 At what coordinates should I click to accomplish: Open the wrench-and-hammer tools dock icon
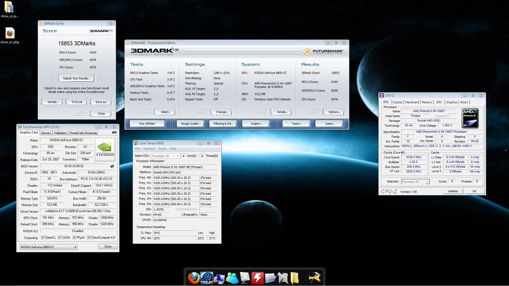282,278
